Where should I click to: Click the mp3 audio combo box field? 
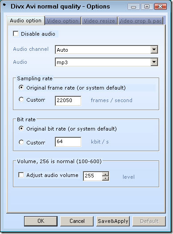pyautogui.click(x=107, y=62)
